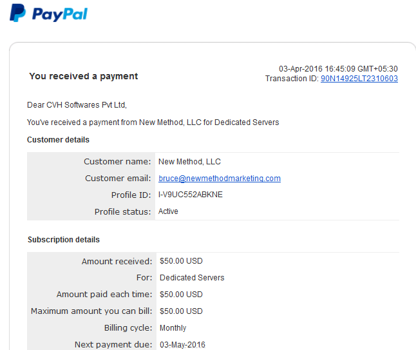Viewport: 416px width, 350px height.
Task: Open transaction ID 90N14925LT2310603 link
Action: click(359, 79)
